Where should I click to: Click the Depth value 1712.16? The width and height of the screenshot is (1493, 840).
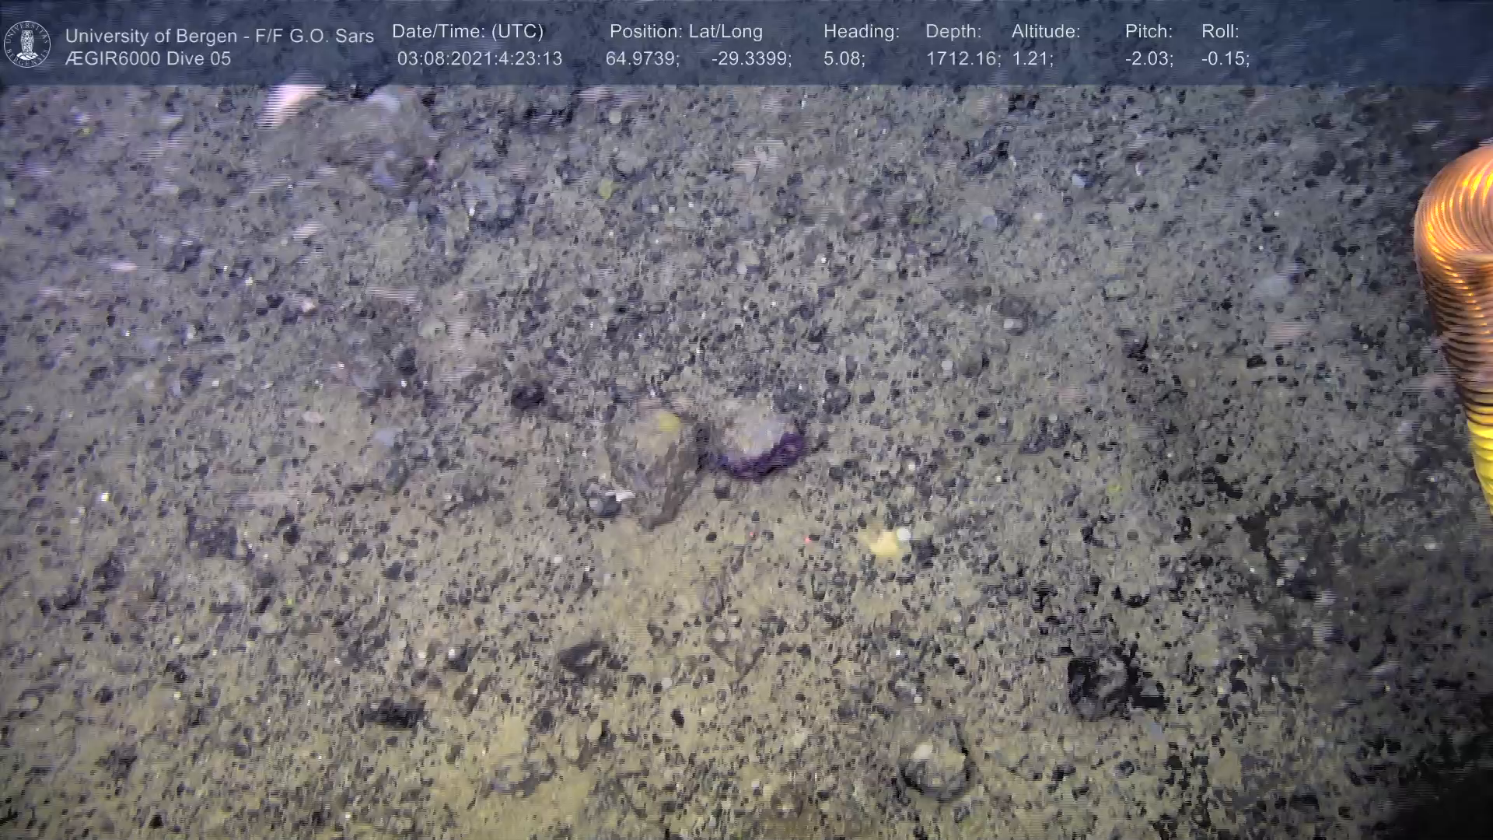(962, 58)
